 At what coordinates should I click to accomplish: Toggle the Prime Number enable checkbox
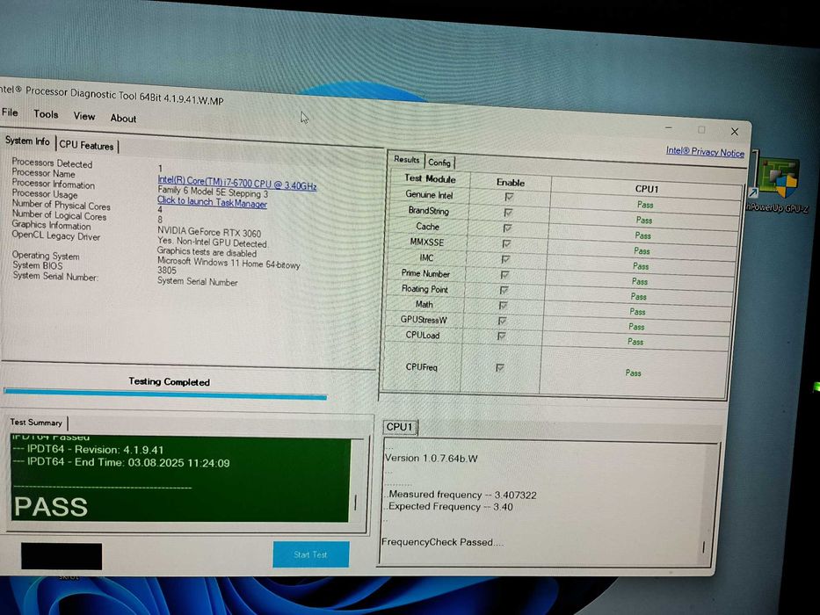pos(504,274)
